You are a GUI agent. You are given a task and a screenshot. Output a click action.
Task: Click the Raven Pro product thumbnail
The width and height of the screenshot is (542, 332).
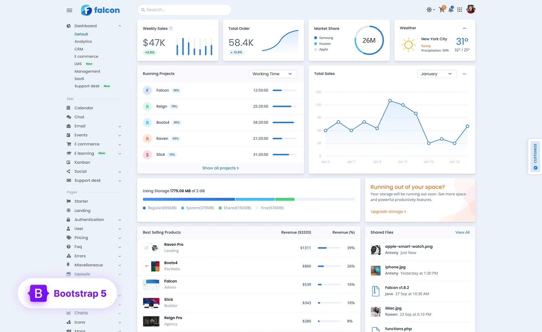point(151,248)
